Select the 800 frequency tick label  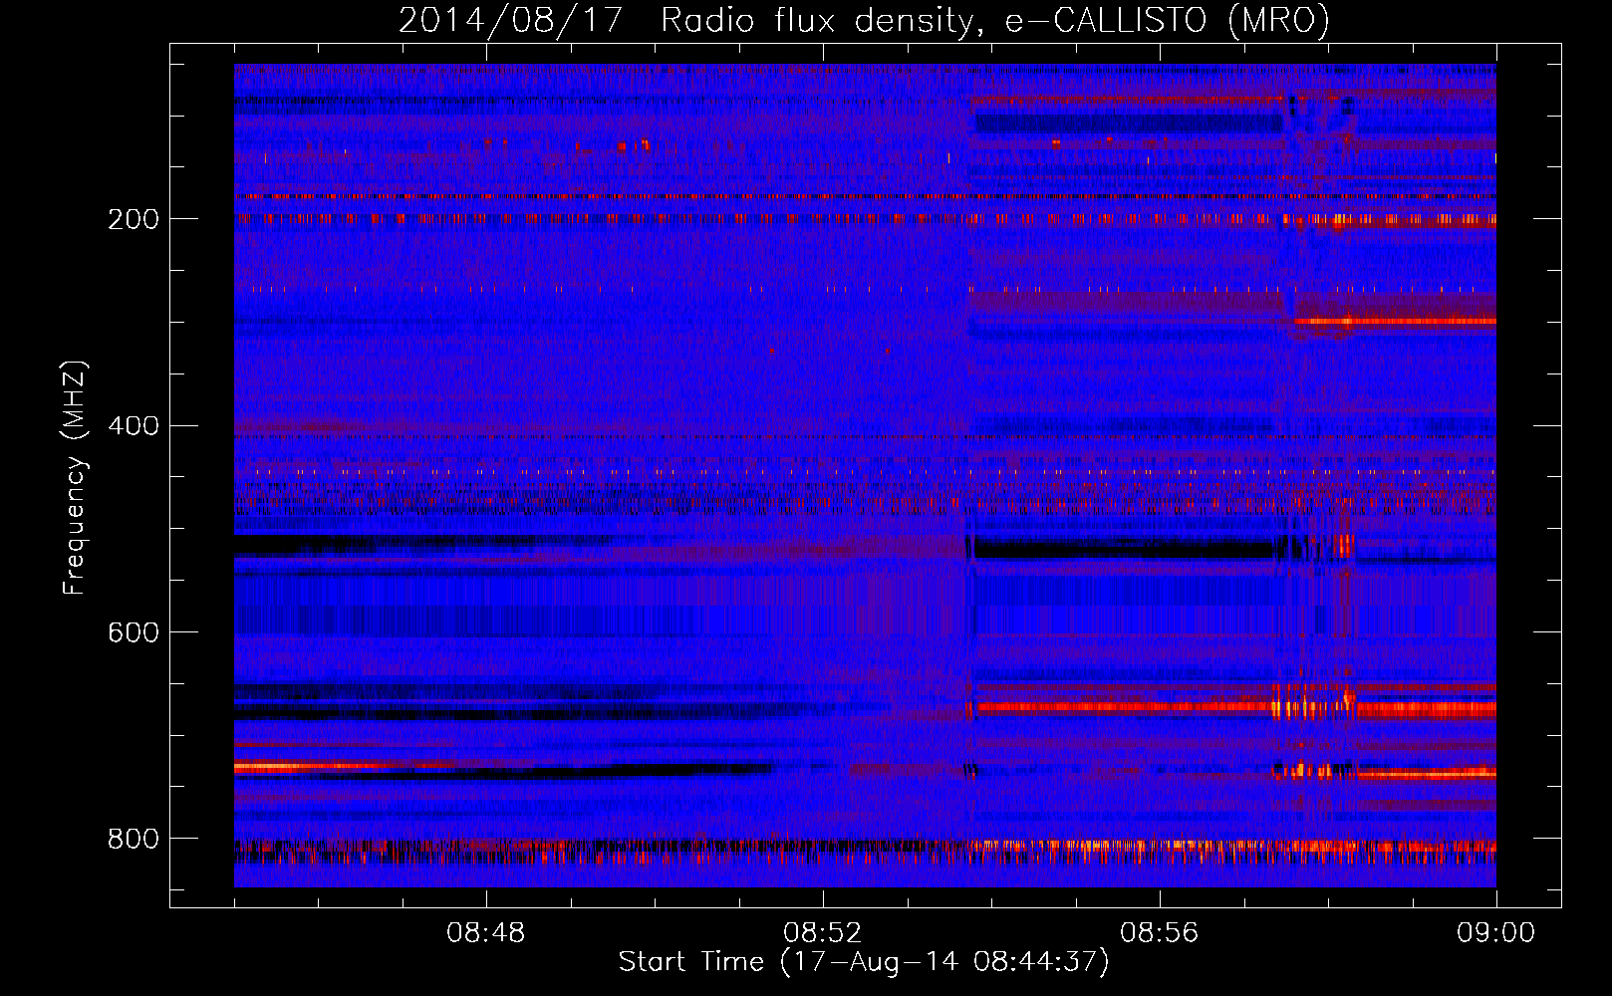(x=134, y=840)
